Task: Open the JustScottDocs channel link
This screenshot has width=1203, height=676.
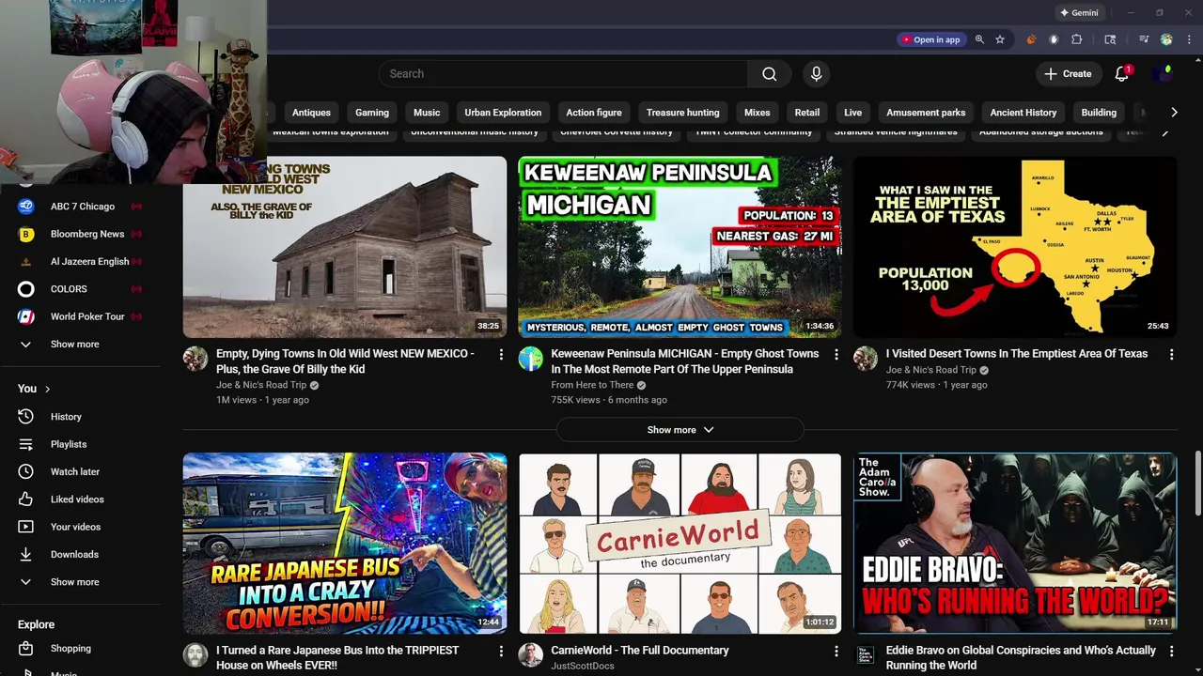Action: (583, 666)
